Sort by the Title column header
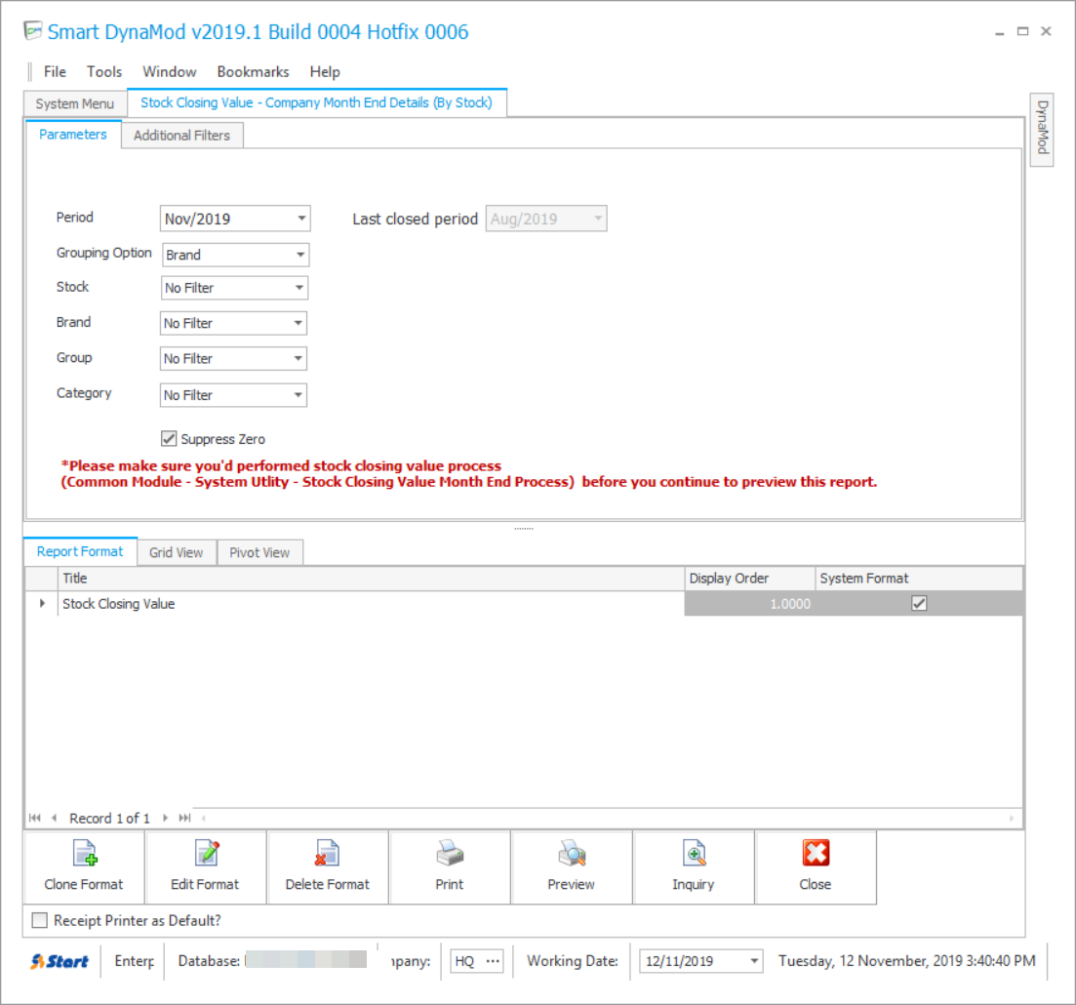 372,578
